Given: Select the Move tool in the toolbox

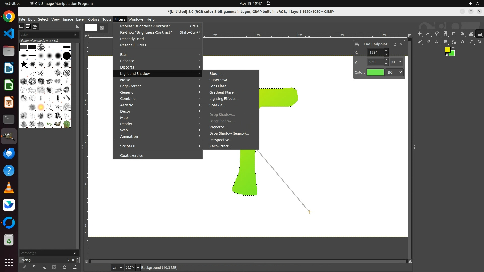Looking at the screenshot, I should (420, 34).
